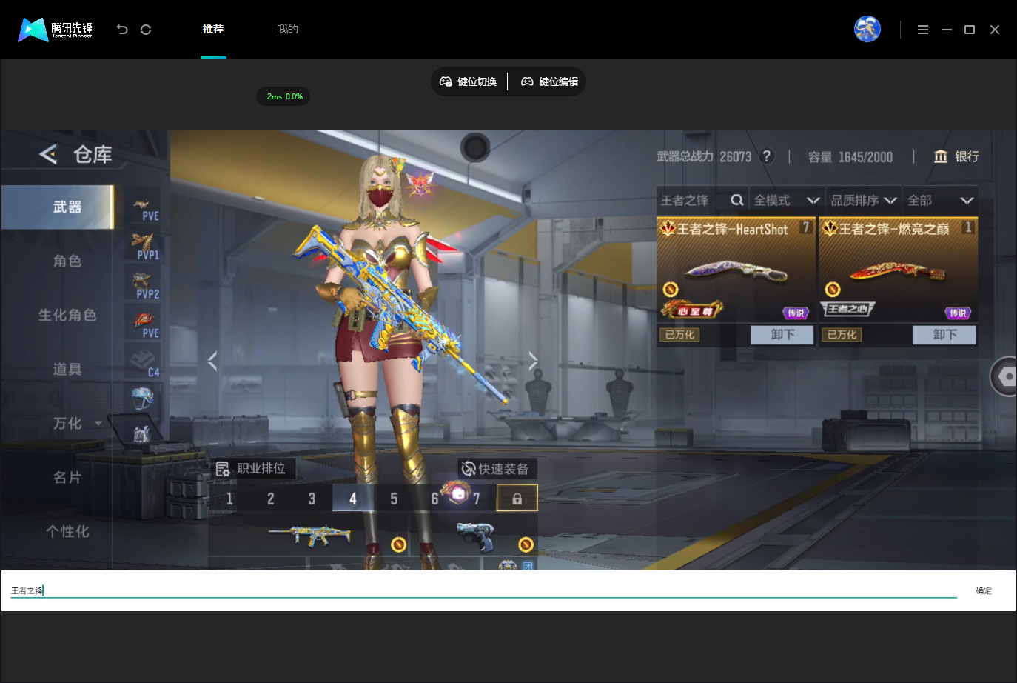Select the 道具 category
The image size is (1017, 683).
[x=67, y=369]
